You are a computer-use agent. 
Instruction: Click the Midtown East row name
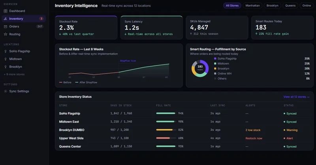click(69, 122)
